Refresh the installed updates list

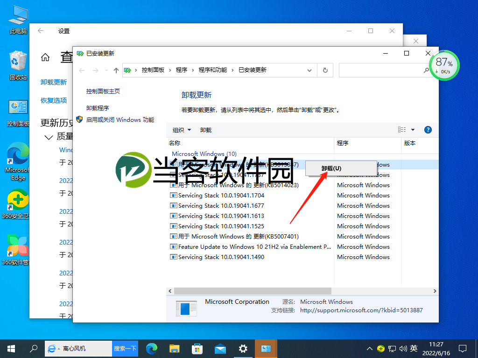325,70
